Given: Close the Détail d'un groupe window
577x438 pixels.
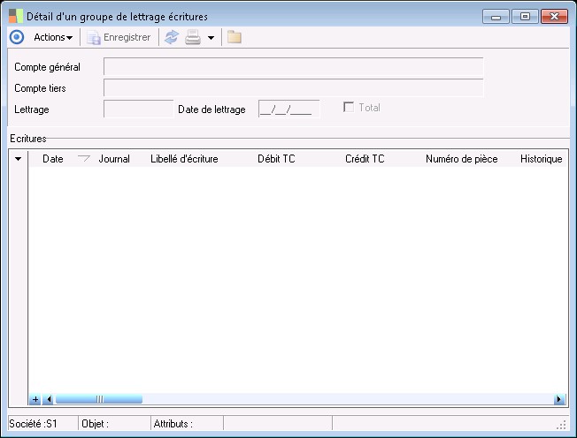Looking at the screenshot, I should (x=554, y=17).
